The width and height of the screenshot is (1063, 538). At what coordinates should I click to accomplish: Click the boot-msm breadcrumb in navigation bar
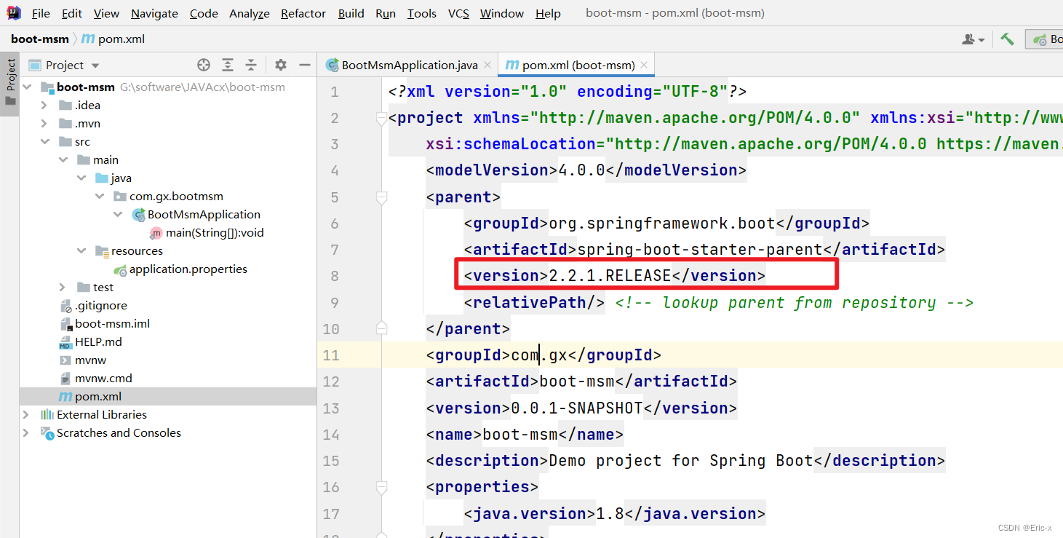pos(40,39)
